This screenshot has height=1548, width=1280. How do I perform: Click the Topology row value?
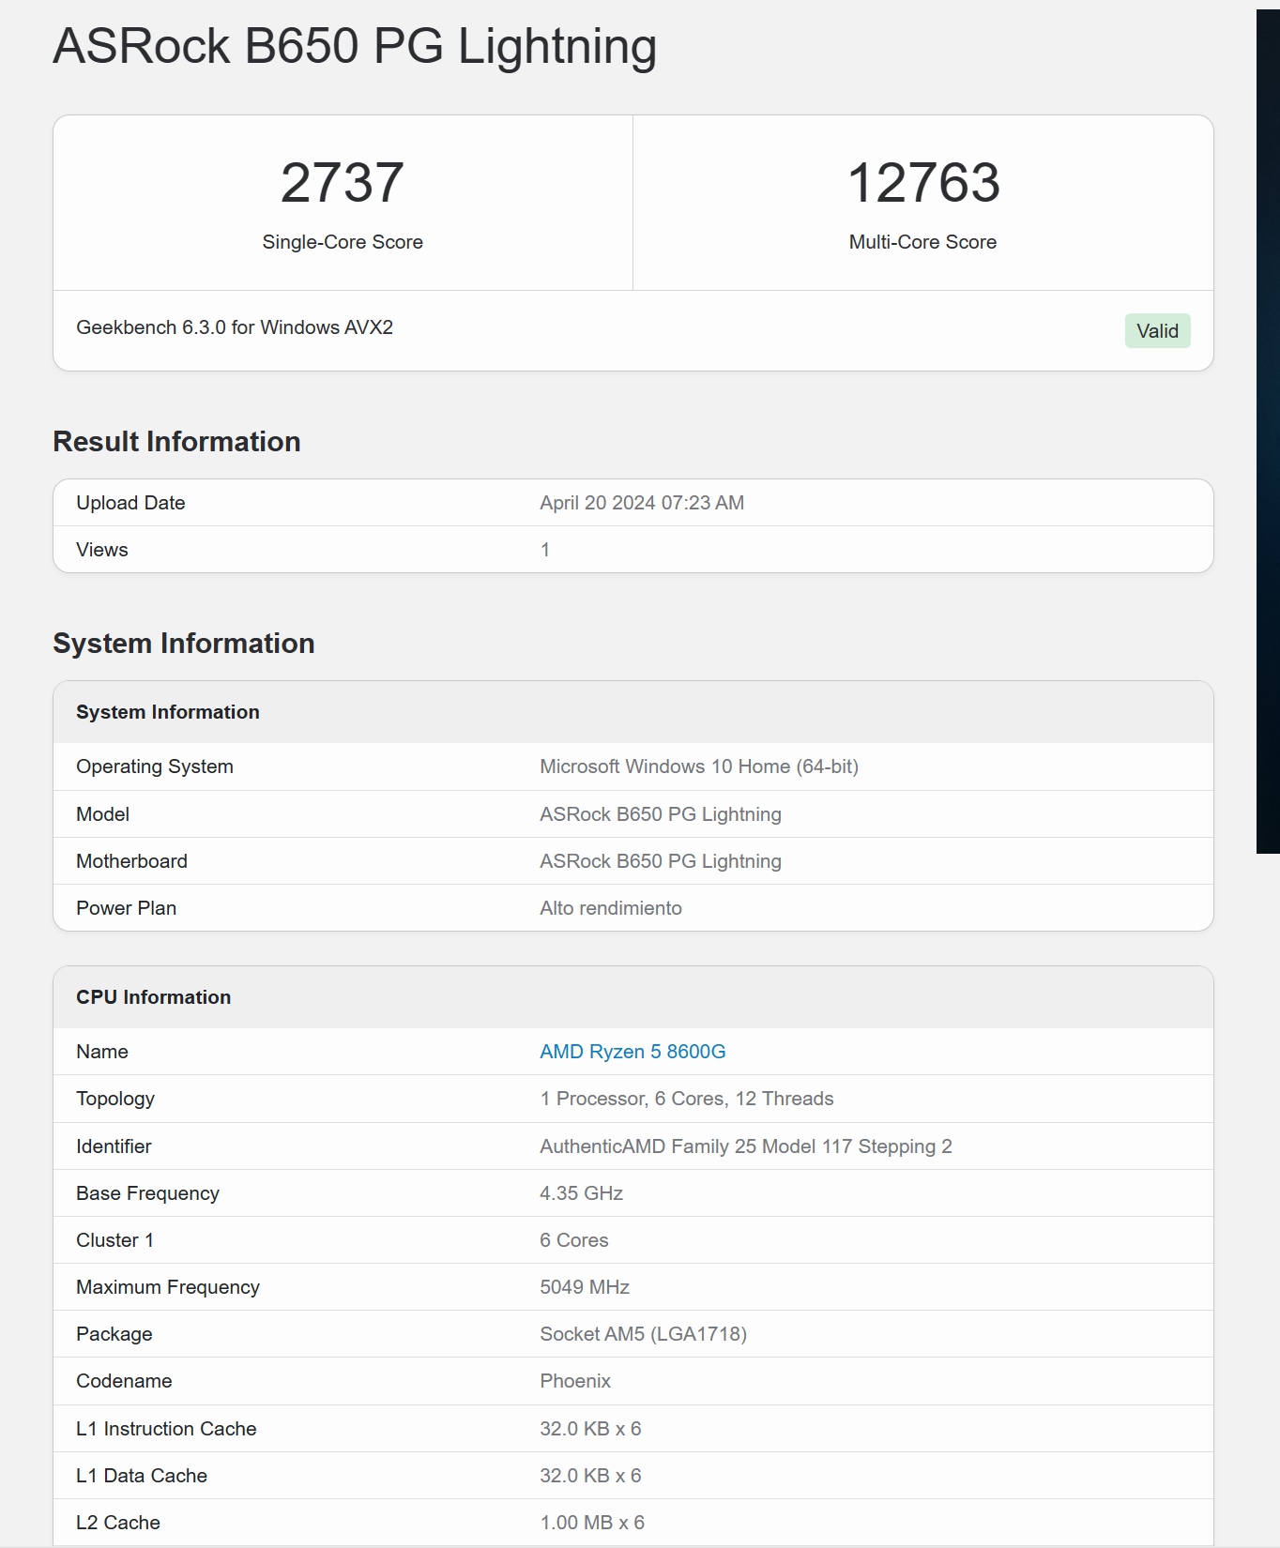[x=687, y=1099]
